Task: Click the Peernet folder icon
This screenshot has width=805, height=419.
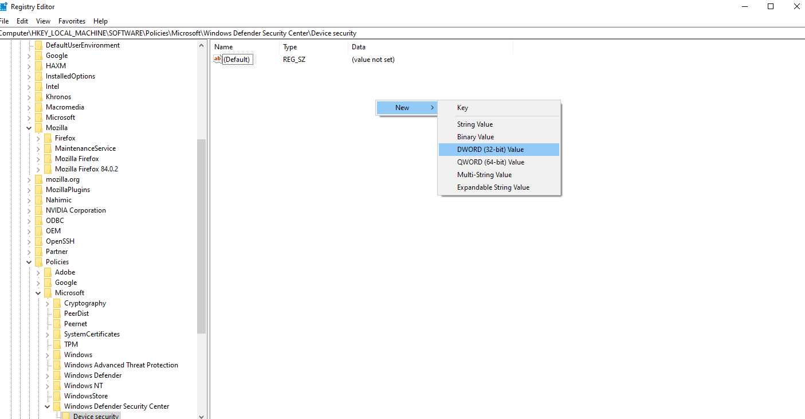Action: pyautogui.click(x=57, y=324)
